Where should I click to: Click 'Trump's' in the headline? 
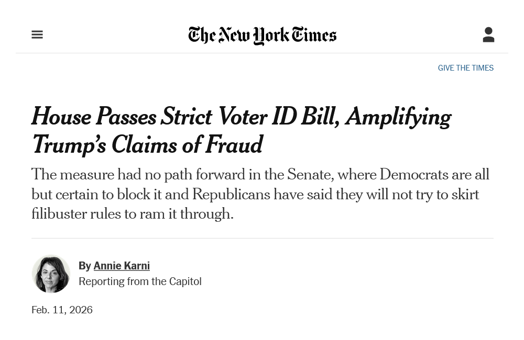tap(69, 145)
